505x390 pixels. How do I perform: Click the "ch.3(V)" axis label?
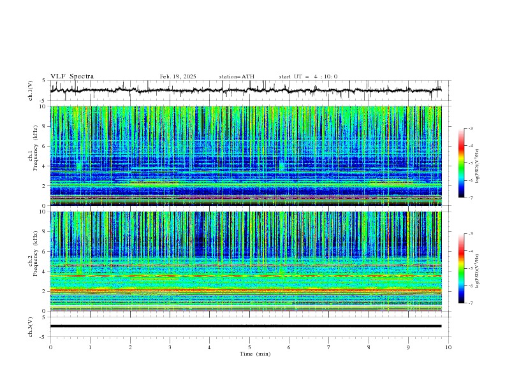coord(30,327)
